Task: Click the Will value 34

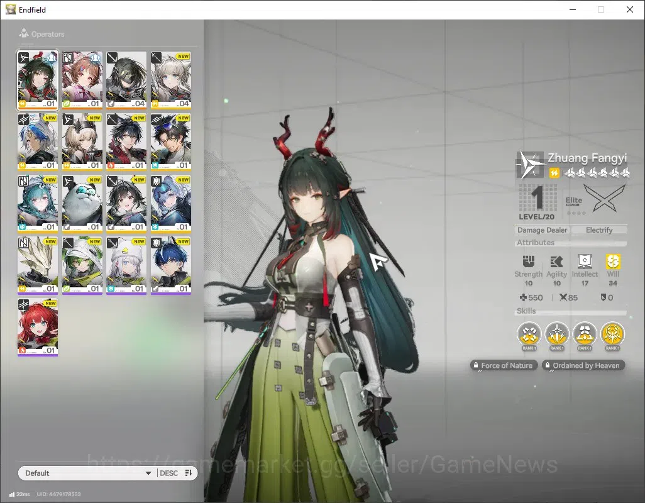Action: pyautogui.click(x=613, y=283)
